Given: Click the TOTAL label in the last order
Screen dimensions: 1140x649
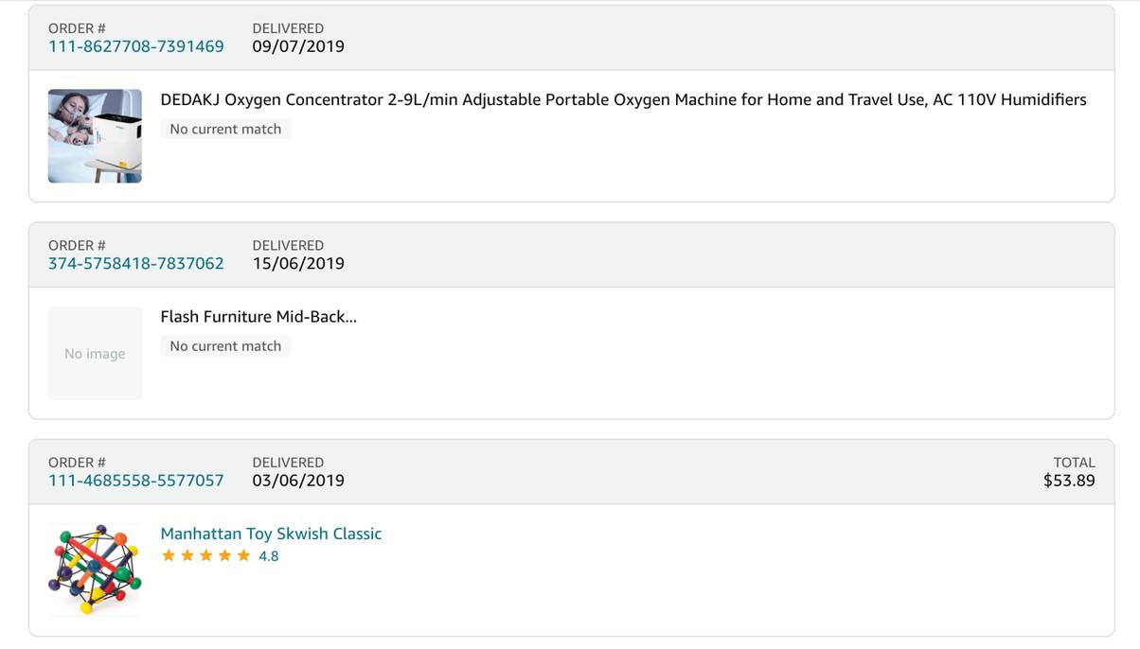Looking at the screenshot, I should [x=1074, y=463].
